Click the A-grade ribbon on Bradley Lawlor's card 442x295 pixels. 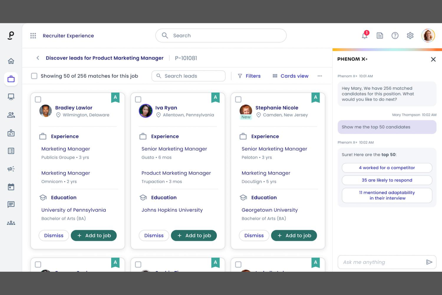click(115, 97)
